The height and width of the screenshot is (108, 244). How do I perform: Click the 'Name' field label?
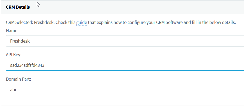coord(12,30)
